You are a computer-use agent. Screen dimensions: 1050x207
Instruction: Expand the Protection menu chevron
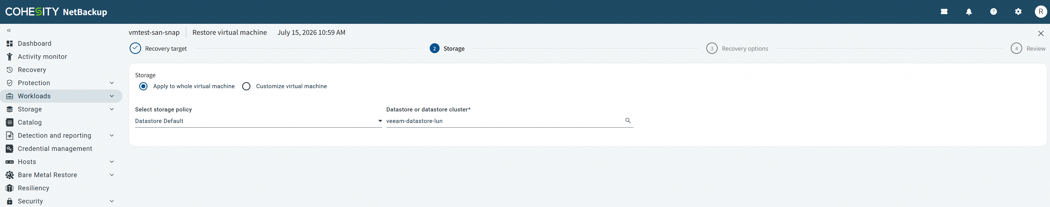(x=112, y=83)
